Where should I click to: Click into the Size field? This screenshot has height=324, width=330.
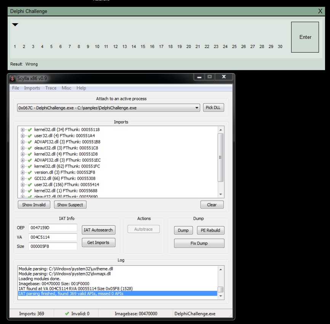tap(53, 246)
